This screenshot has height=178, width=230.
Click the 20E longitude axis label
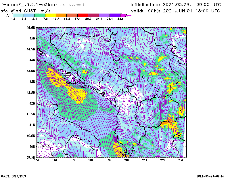click(127, 160)
